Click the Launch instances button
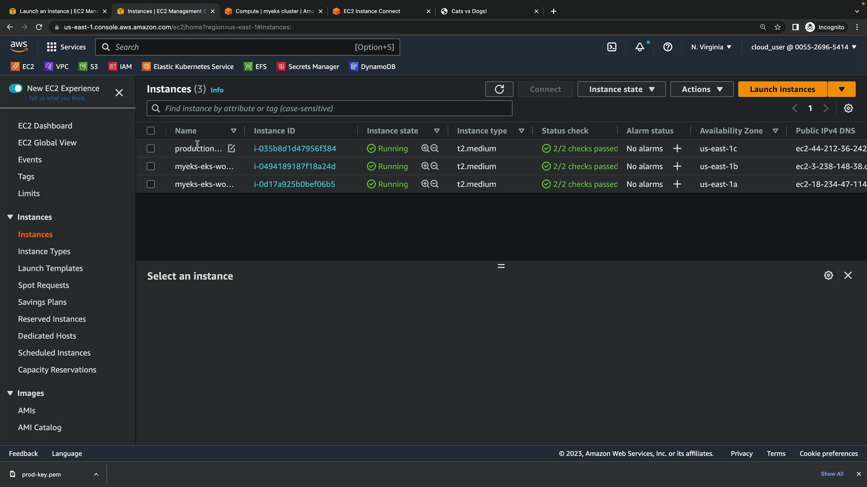The height and width of the screenshot is (487, 867). (x=783, y=89)
